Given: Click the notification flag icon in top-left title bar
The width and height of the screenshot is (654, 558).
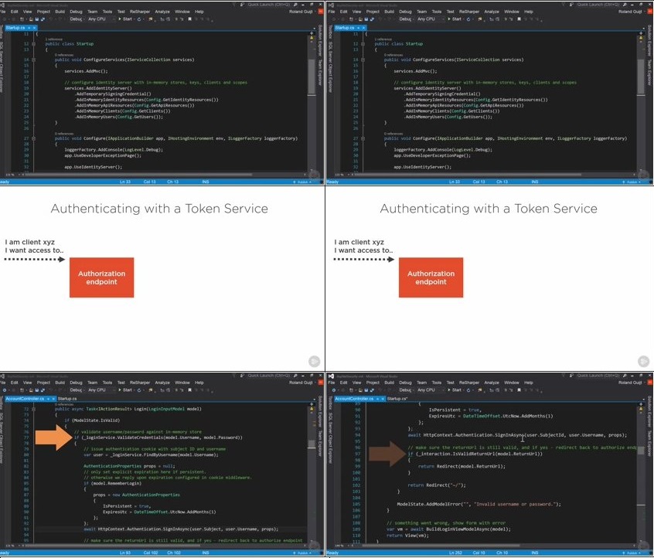Looking at the screenshot, I should (x=240, y=5).
